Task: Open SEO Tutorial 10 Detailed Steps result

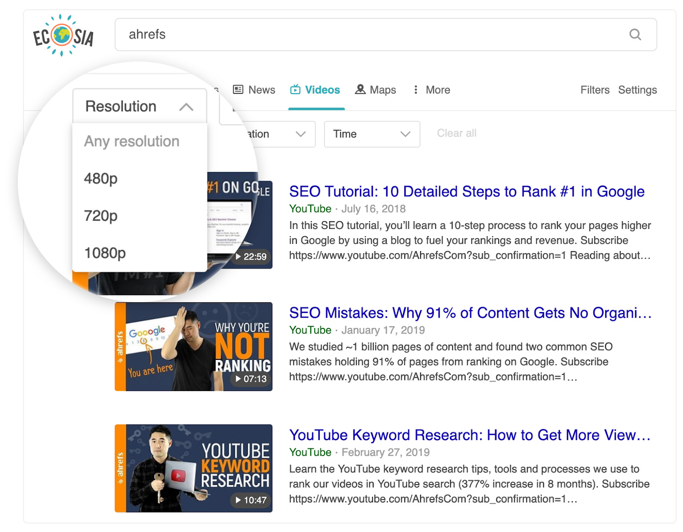Action: pos(467,192)
